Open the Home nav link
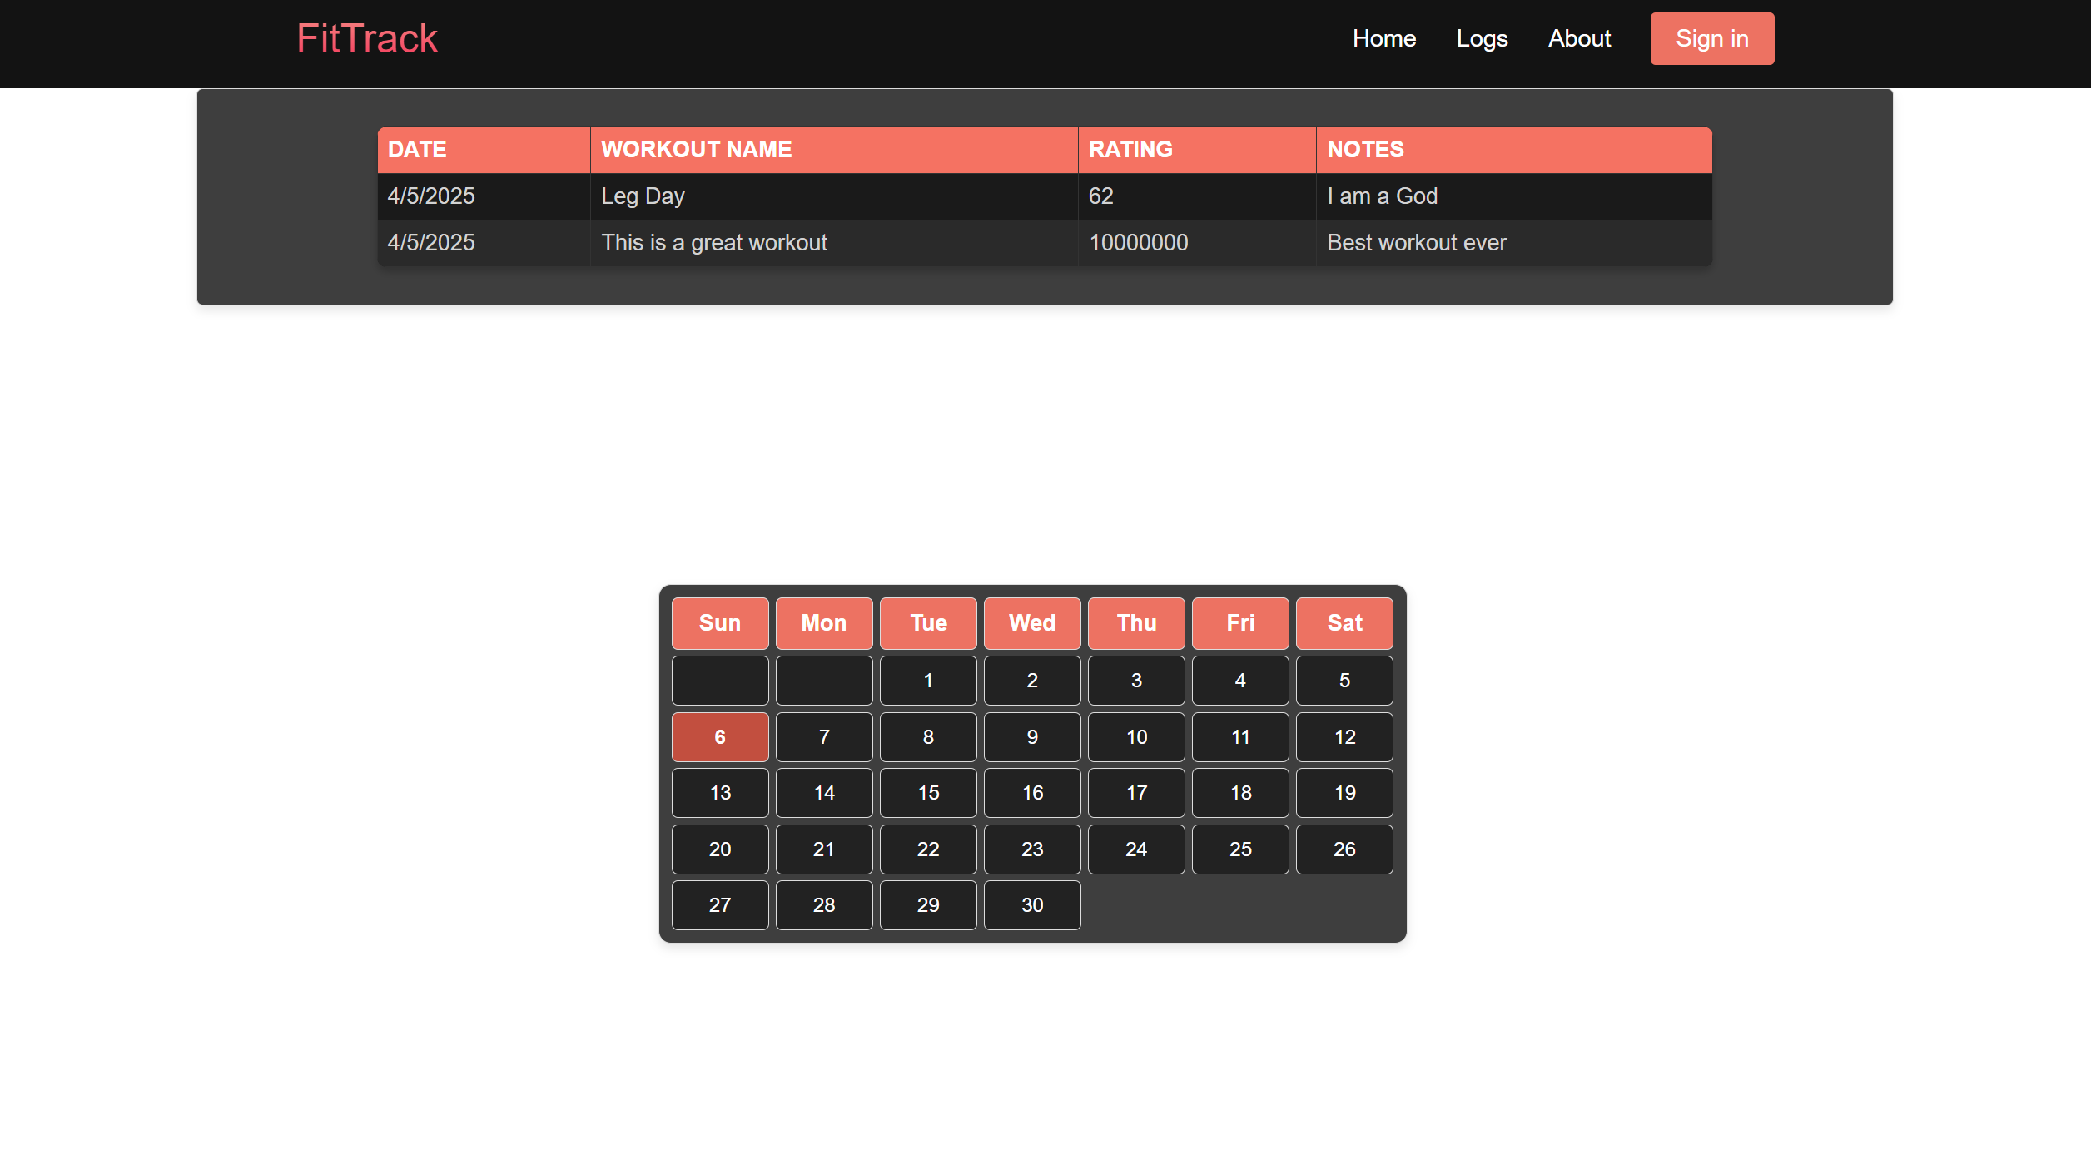Image resolution: width=2091 pixels, height=1164 pixels. 1383,39
